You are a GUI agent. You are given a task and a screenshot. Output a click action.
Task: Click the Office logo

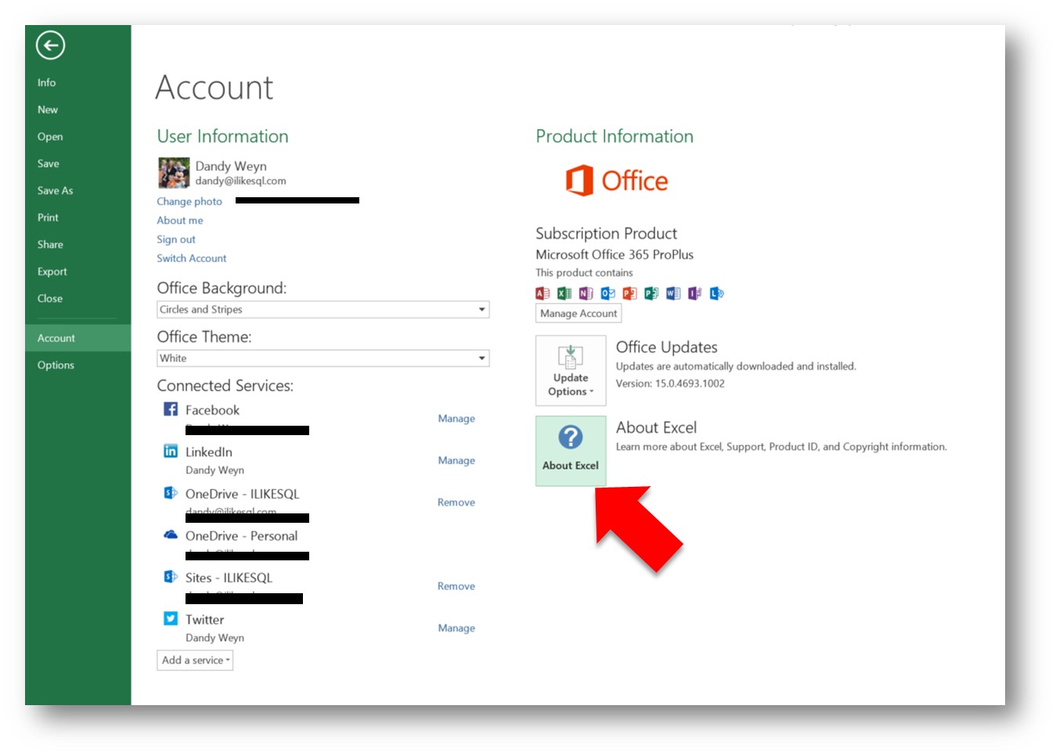click(x=617, y=181)
